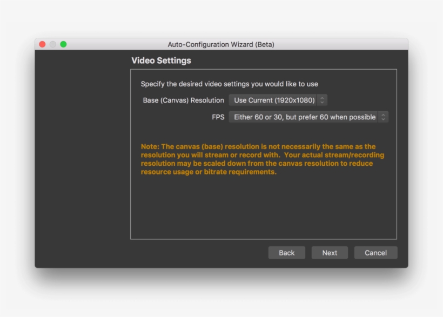The height and width of the screenshot is (317, 443).
Task: Close the wizard window with red button
Action: click(x=42, y=44)
